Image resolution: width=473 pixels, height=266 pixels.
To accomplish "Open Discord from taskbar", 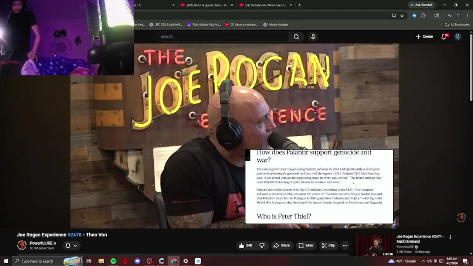I will point(137,261).
